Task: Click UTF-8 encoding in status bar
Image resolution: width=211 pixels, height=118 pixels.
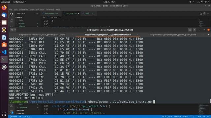Action: click(x=185, y=117)
